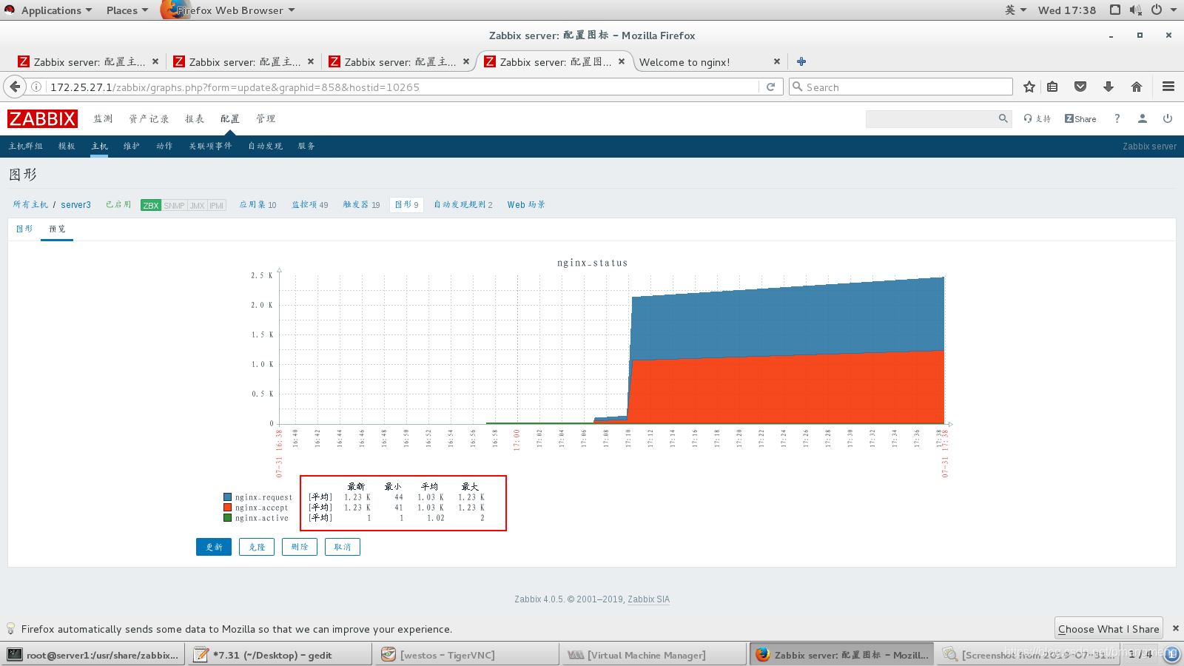Click the JMX availability badge
This screenshot has height=666, width=1184.
(198, 205)
